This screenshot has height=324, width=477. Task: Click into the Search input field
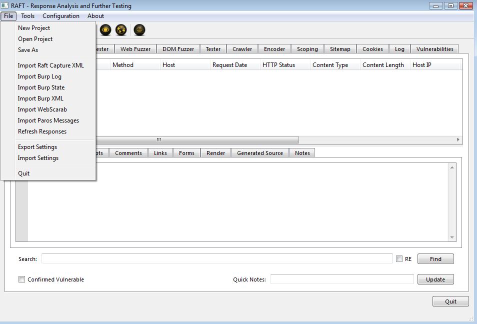(x=217, y=258)
